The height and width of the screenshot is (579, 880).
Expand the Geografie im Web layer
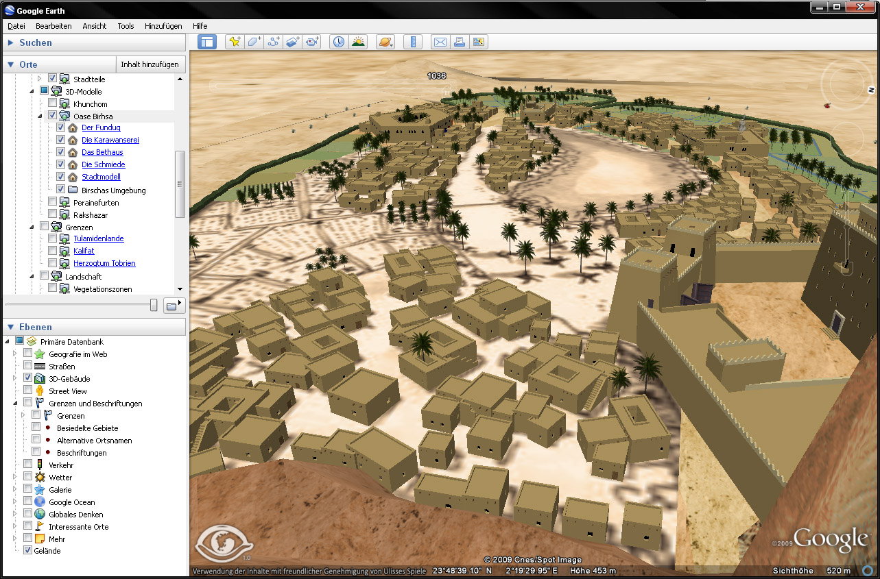[x=14, y=354]
